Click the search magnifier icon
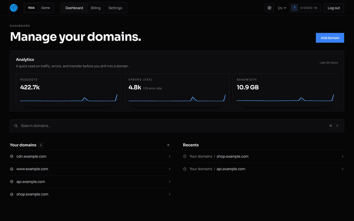The image size is (354, 221). click(16, 126)
